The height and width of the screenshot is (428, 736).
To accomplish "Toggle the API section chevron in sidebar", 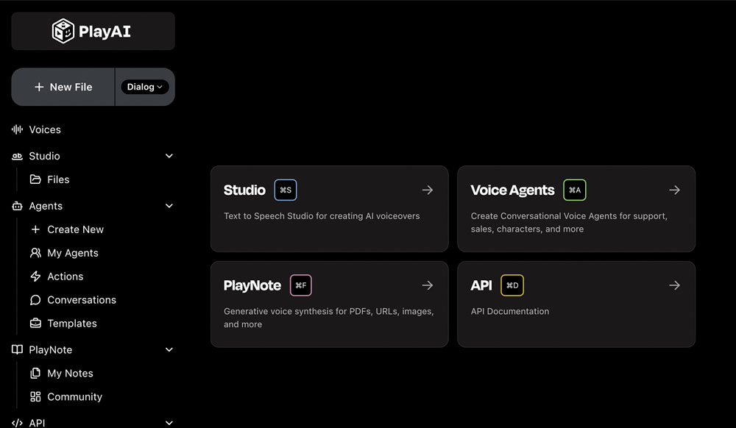I will 169,423.
